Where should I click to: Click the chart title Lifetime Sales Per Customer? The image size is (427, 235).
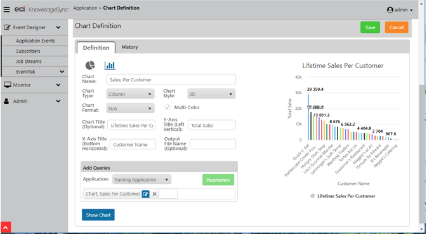343,65
